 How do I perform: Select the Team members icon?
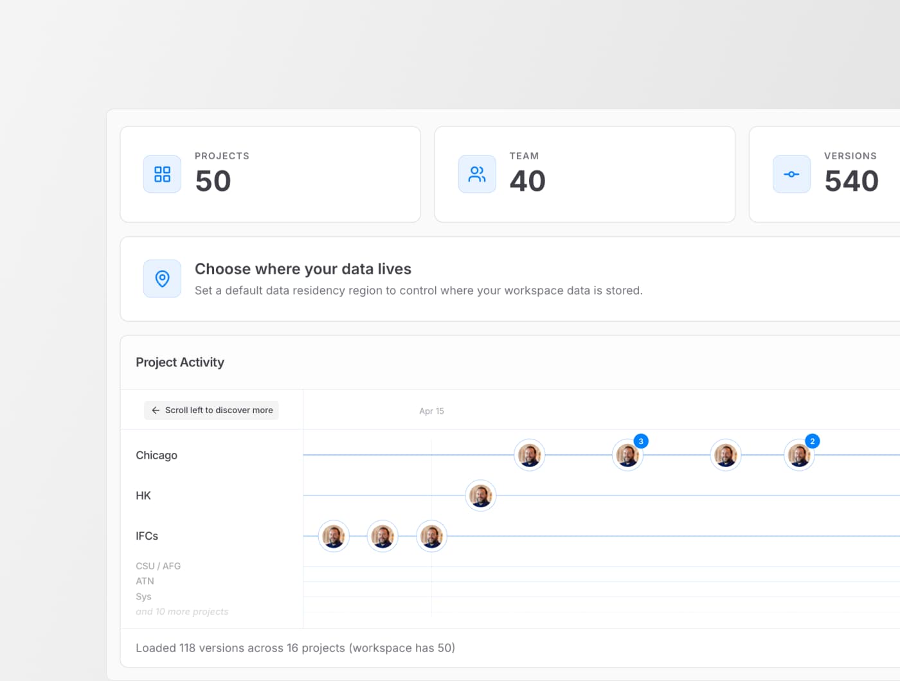tap(476, 174)
